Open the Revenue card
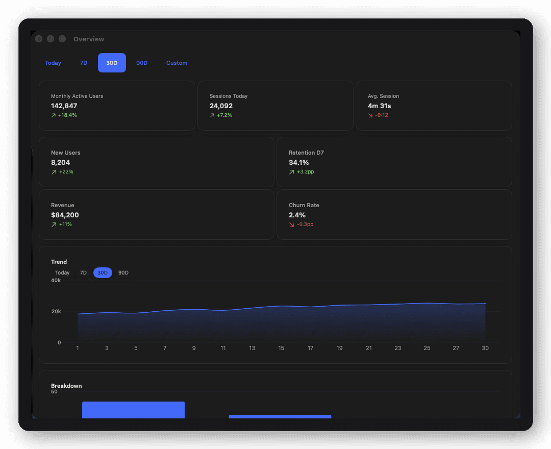 [x=157, y=215]
